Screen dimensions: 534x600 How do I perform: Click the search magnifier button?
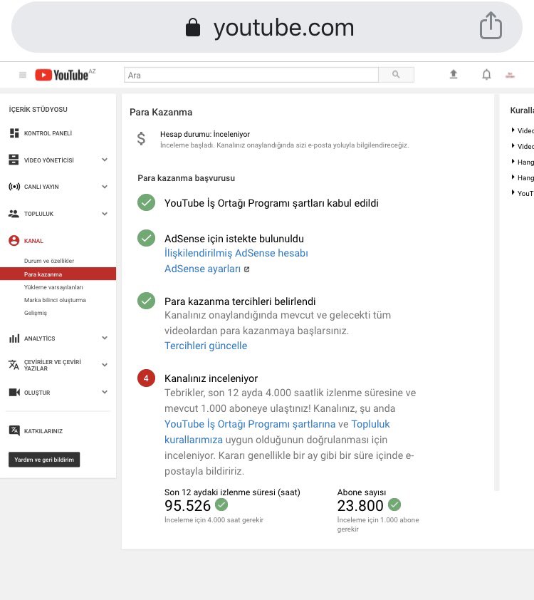click(x=396, y=75)
